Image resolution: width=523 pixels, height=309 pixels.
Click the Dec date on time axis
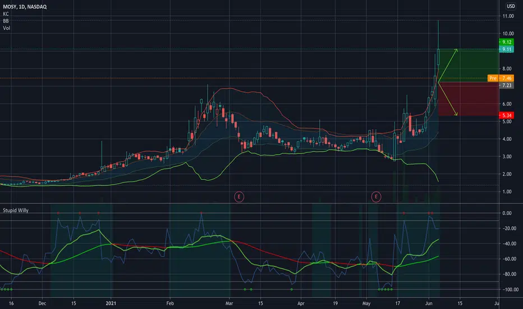pyautogui.click(x=42, y=303)
